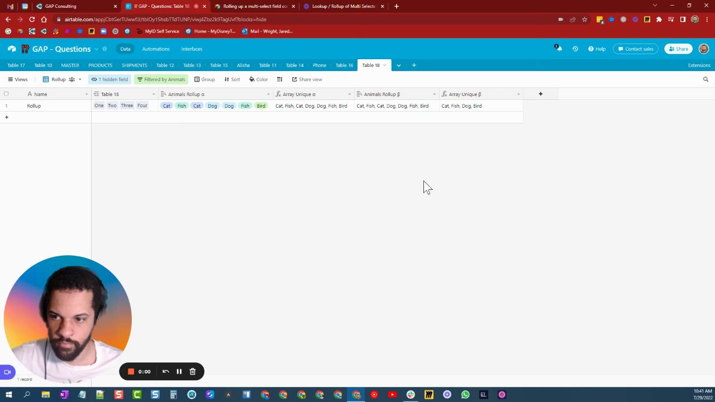This screenshot has height=402, width=715.
Task: Restart recording with undo arrow
Action: pyautogui.click(x=165, y=371)
